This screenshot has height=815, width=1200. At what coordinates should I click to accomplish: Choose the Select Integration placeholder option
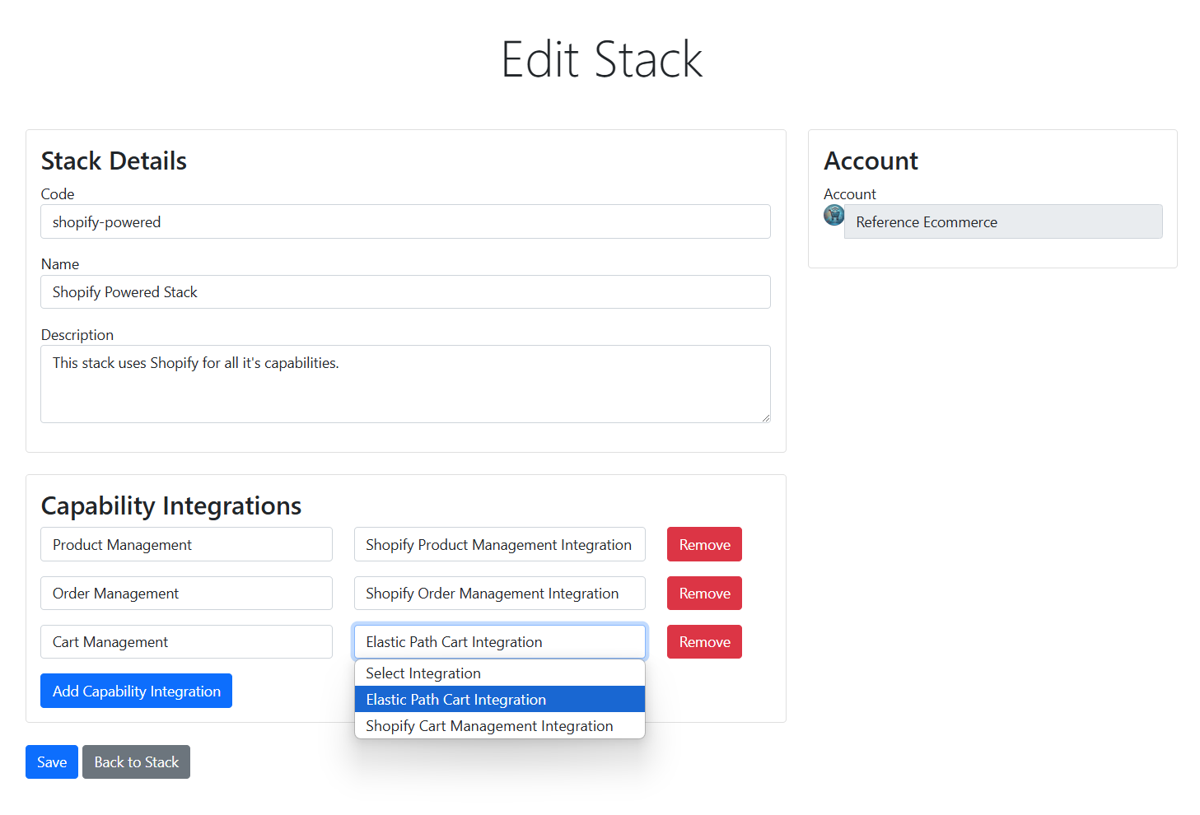[x=499, y=673]
